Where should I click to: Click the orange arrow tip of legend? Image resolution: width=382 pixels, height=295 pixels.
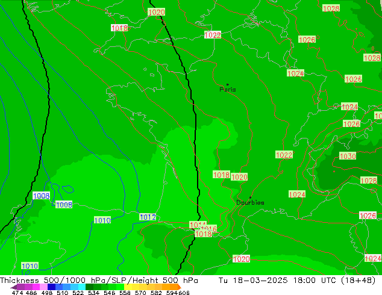click(x=180, y=287)
